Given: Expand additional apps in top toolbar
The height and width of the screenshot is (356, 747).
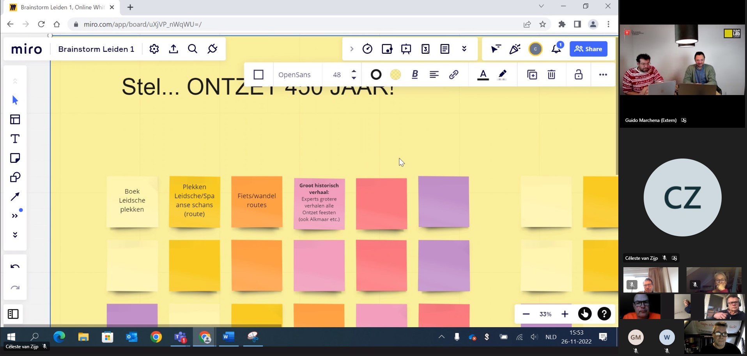Looking at the screenshot, I should tap(464, 49).
